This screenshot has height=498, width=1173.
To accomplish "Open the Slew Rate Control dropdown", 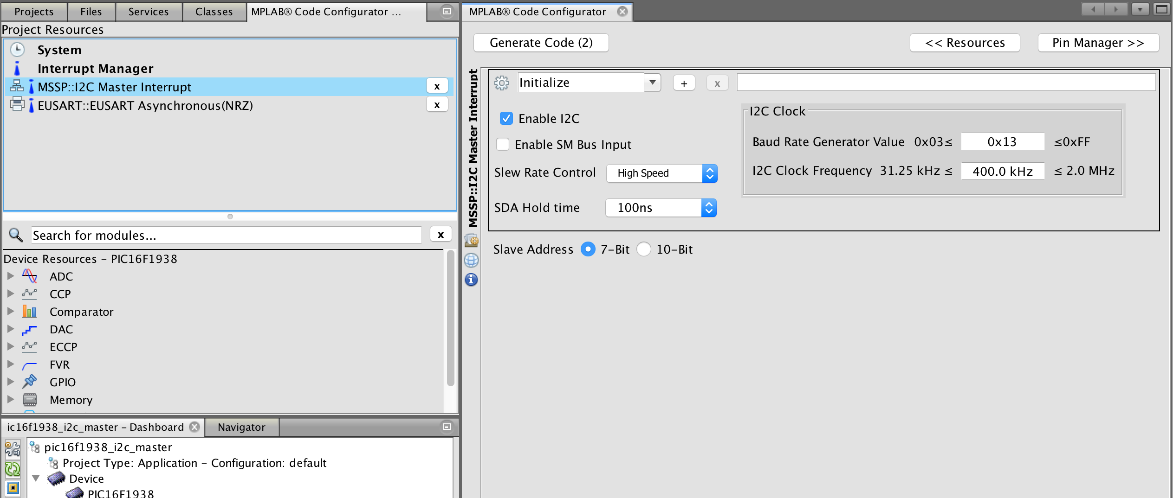I will tap(661, 173).
